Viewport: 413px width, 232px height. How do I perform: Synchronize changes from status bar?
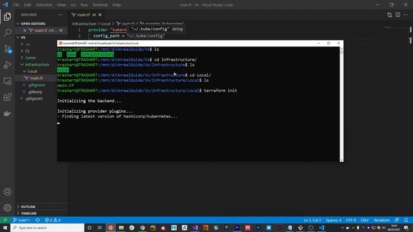coord(37,220)
